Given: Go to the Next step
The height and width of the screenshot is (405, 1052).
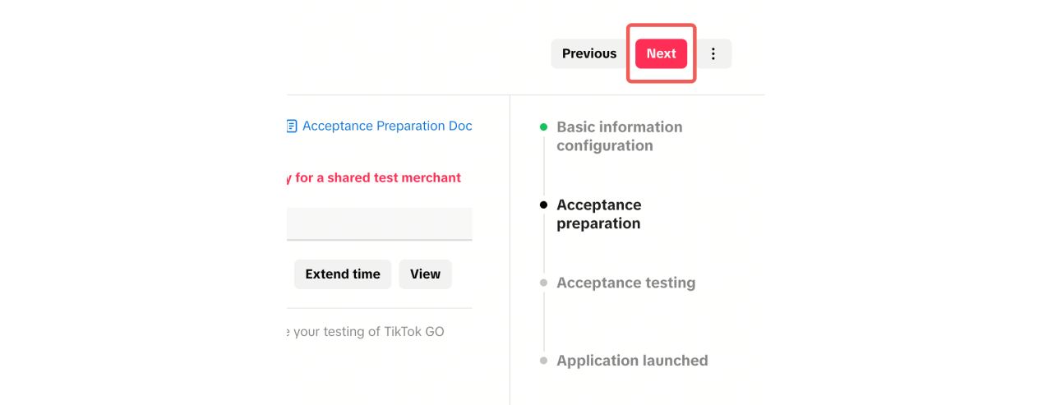Looking at the screenshot, I should coord(661,53).
